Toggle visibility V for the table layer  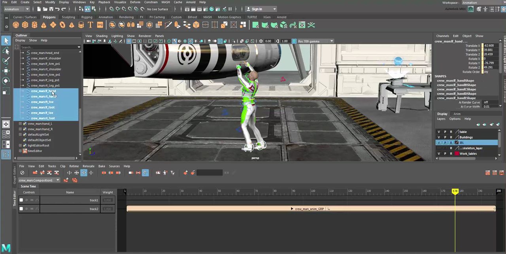pyautogui.click(x=438, y=132)
